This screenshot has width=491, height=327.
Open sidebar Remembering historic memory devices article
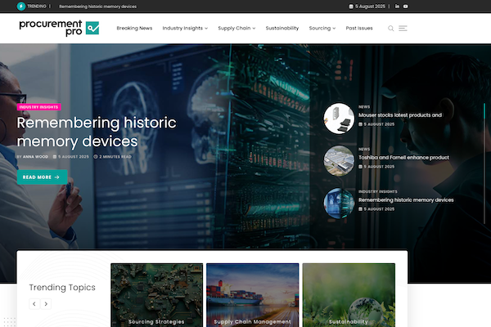coord(406,200)
